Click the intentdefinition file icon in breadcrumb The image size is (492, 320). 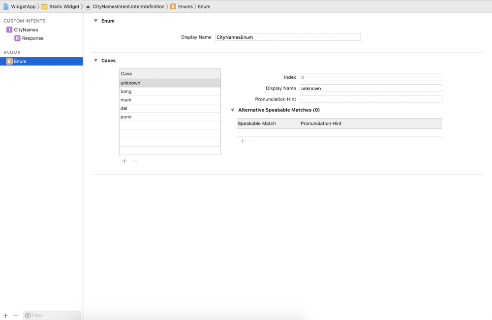click(88, 6)
